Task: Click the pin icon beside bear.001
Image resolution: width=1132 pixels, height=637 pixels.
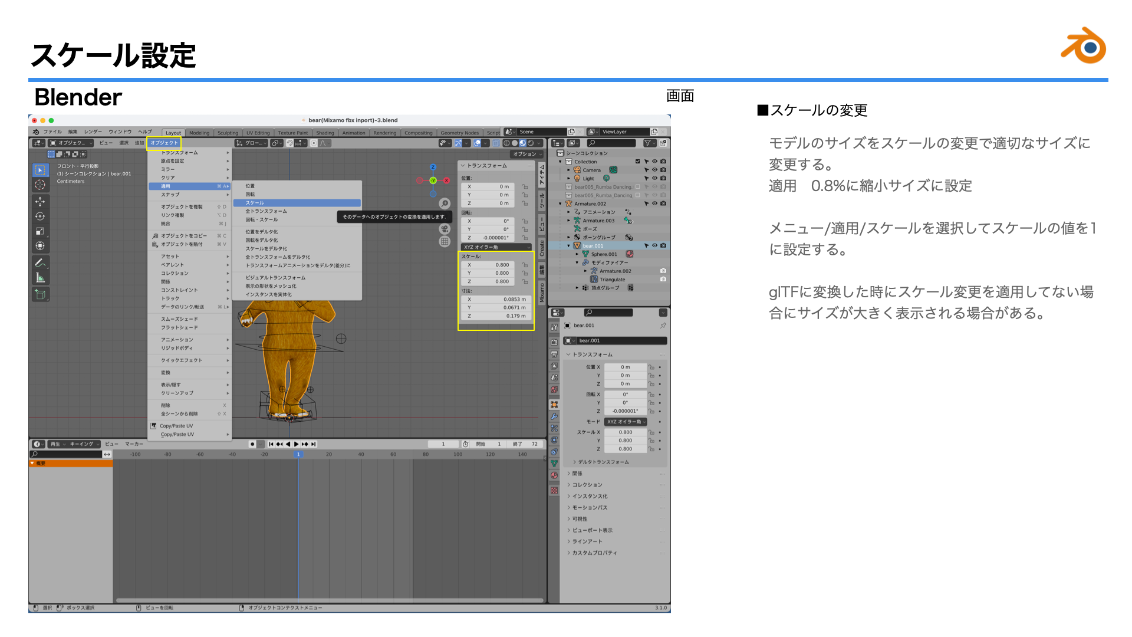Action: [663, 326]
